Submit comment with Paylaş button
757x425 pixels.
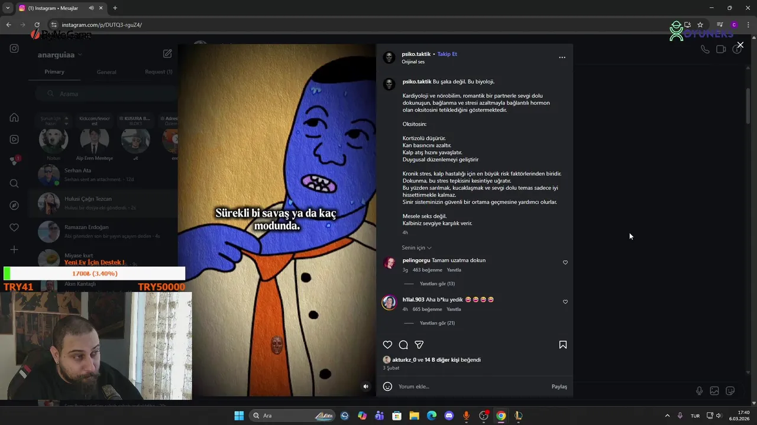coord(559,387)
